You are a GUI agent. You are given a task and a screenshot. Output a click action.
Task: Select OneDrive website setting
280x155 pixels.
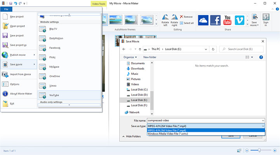(x=69, y=76)
